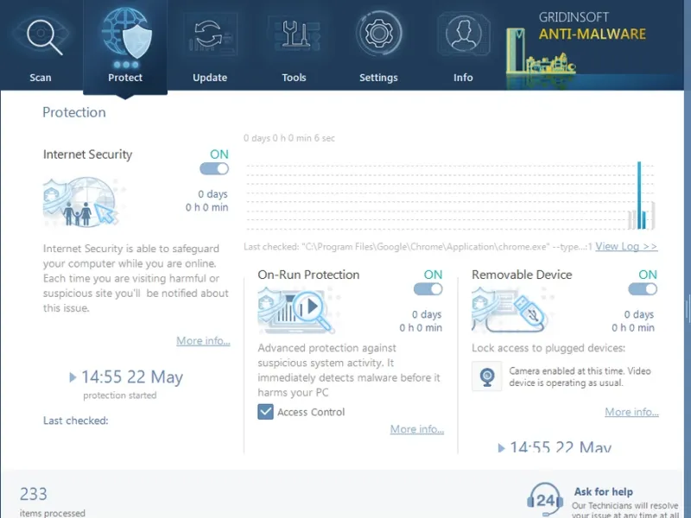Expand the Removable Device start time arrow
Viewport: 691px width, 518px height.
[501, 448]
